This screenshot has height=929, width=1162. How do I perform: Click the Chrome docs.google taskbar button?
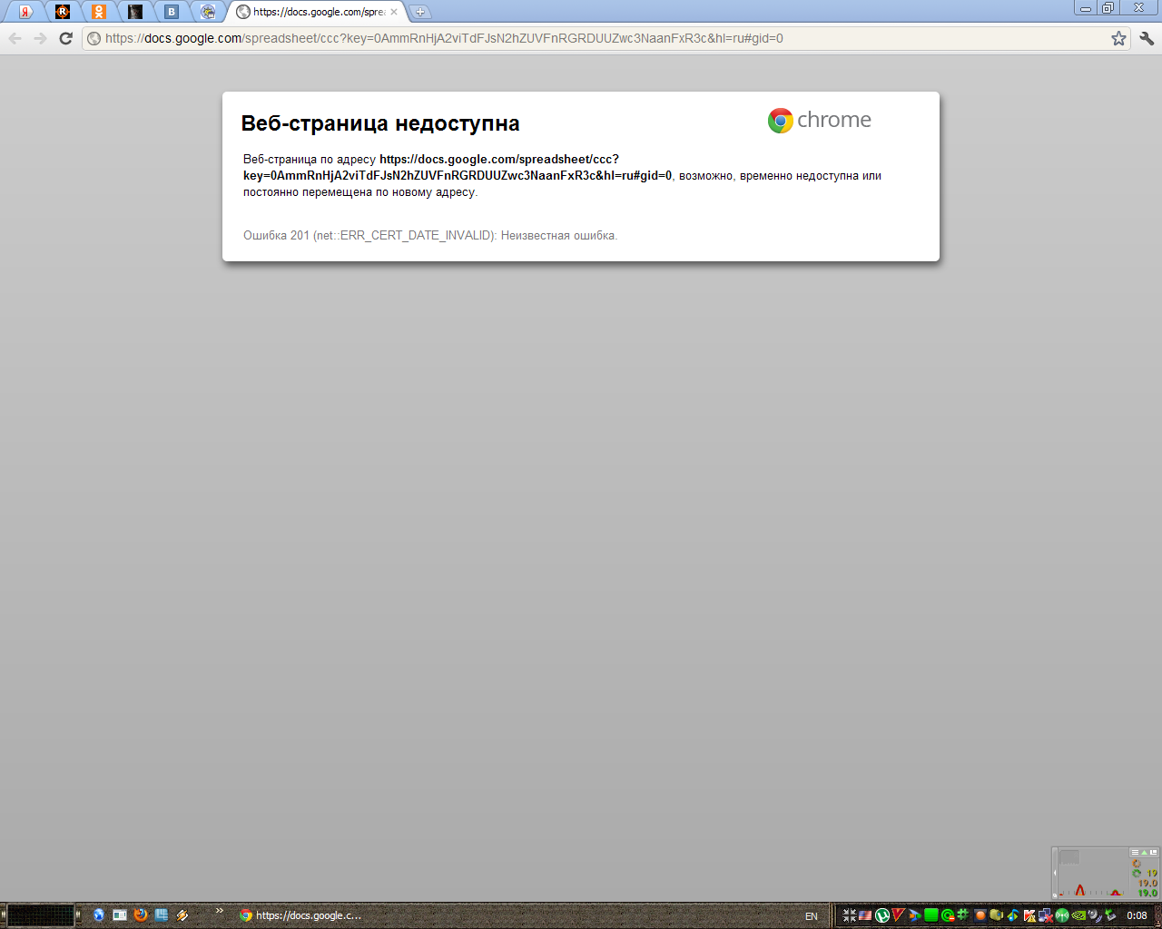(300, 915)
